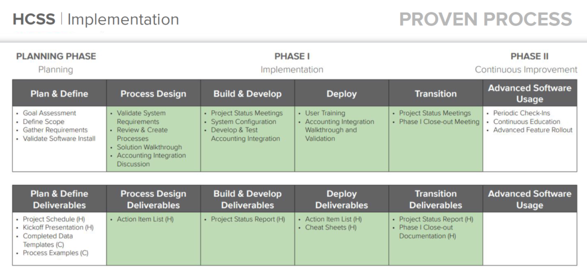
Task: Click the Goal Assessment bullet item
Action: [49, 113]
